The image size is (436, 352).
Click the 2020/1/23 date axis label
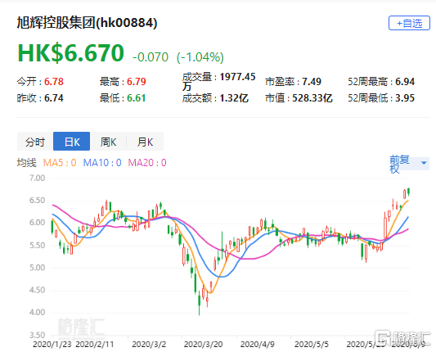click(52, 344)
